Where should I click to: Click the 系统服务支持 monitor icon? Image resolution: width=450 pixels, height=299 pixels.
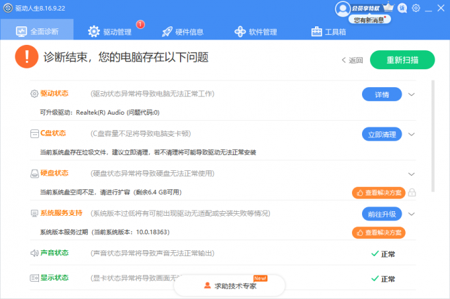point(34,214)
